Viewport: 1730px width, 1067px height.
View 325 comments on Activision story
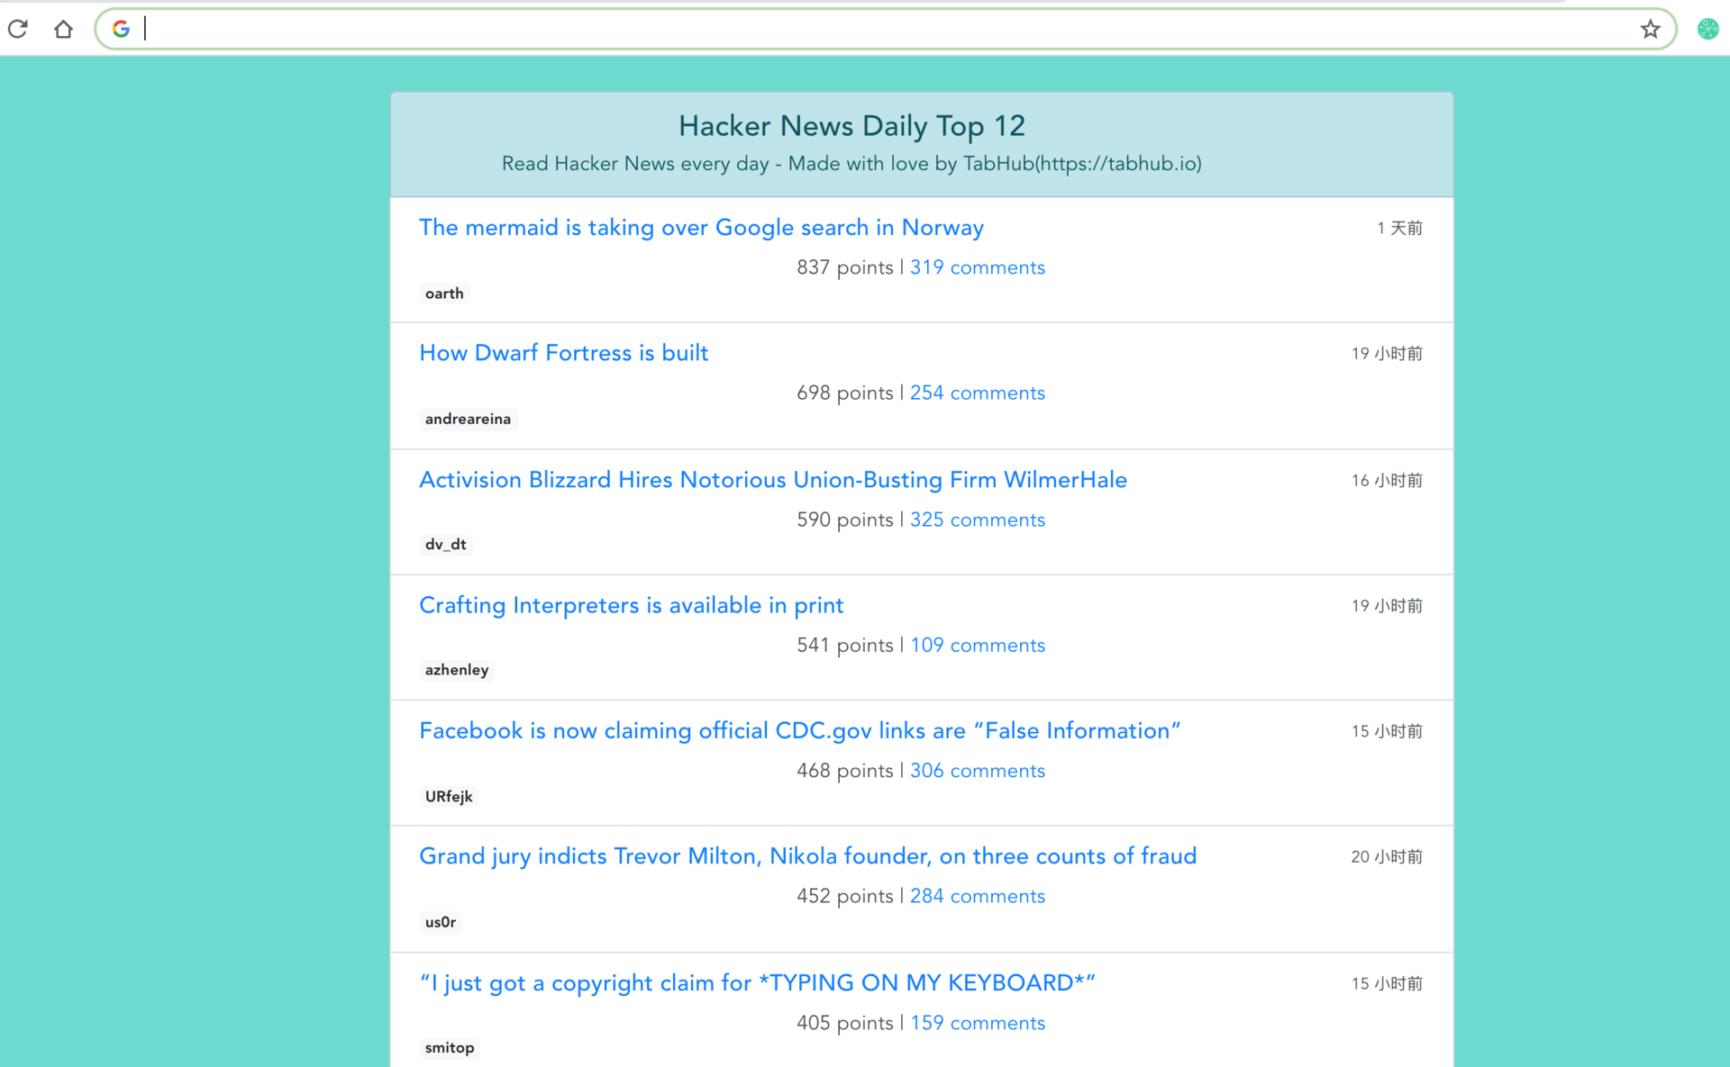(x=978, y=520)
